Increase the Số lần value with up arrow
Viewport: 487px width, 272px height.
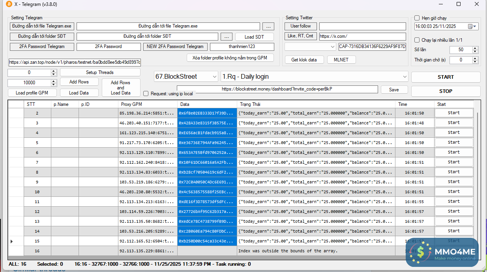point(475,48)
